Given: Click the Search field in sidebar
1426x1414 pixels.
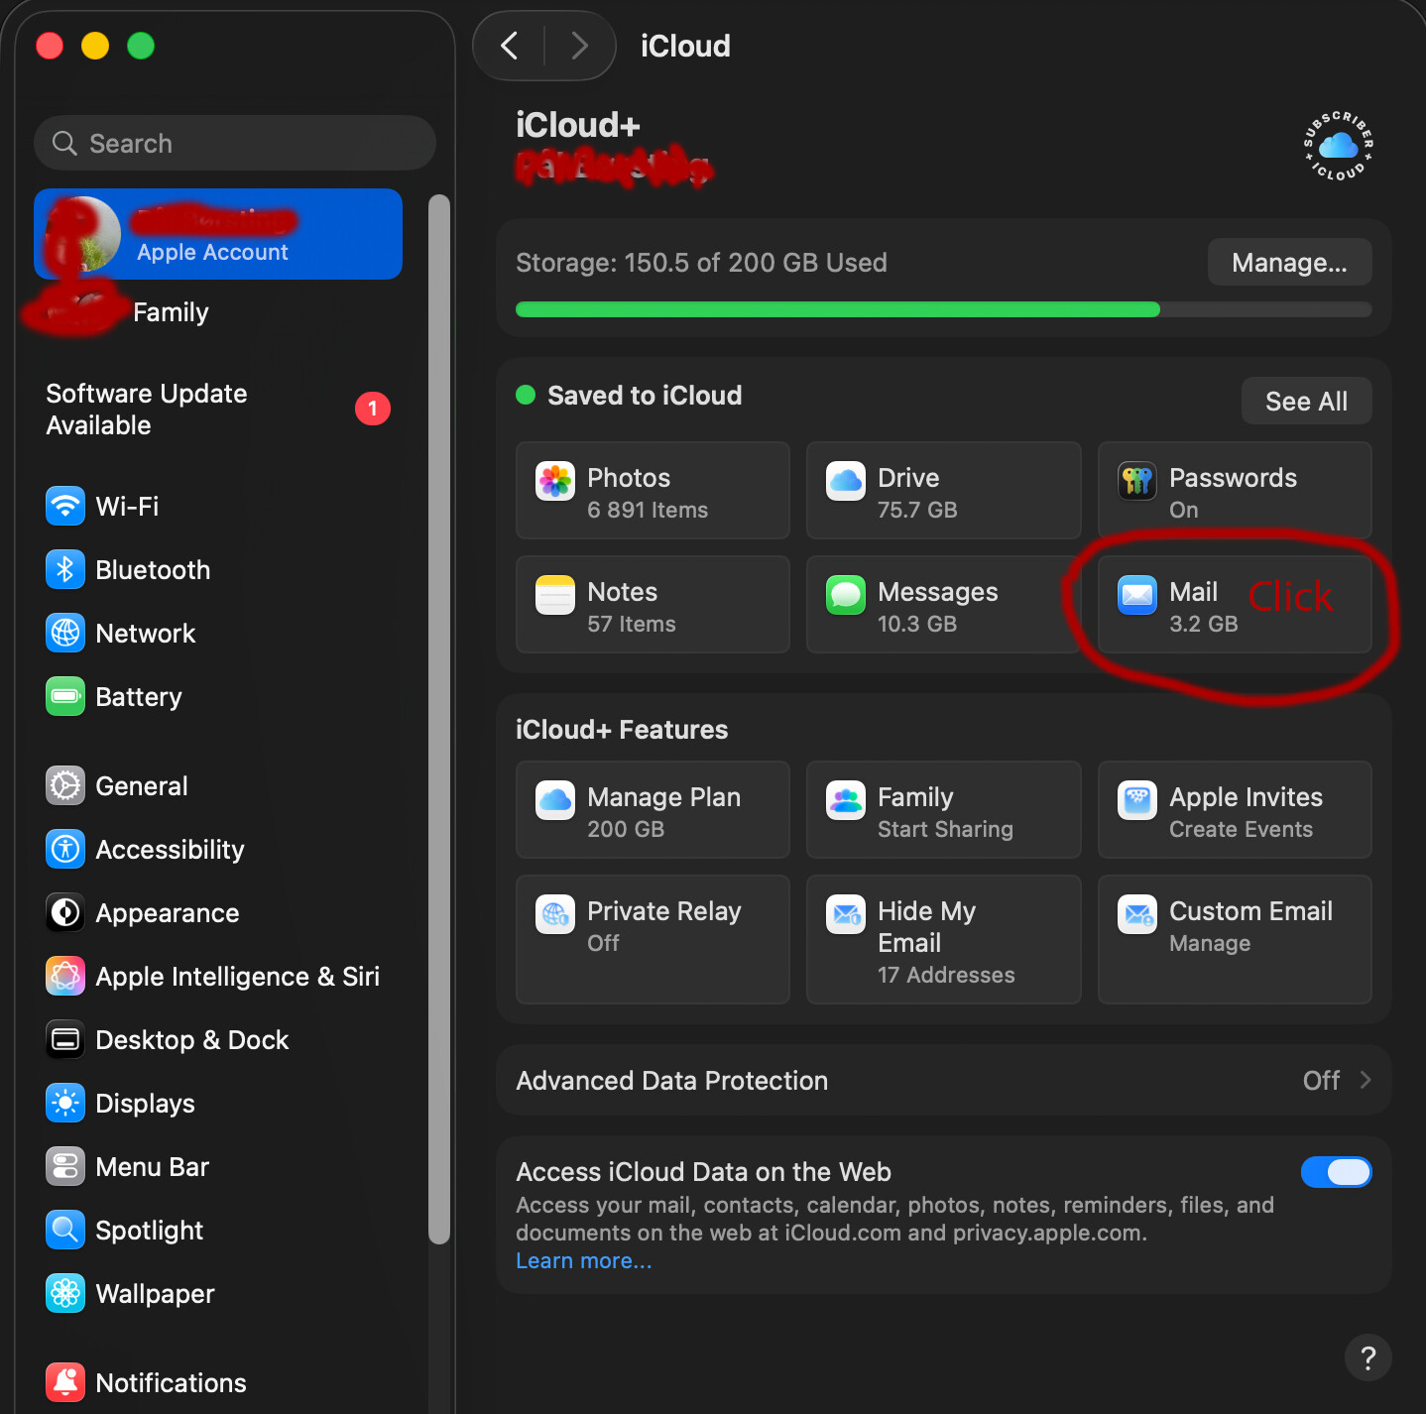Looking at the screenshot, I should tap(235, 144).
